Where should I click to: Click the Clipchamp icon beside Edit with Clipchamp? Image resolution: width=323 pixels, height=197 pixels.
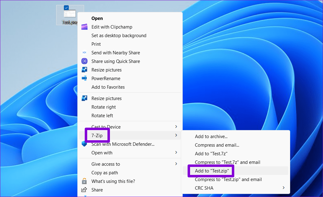click(x=84, y=27)
